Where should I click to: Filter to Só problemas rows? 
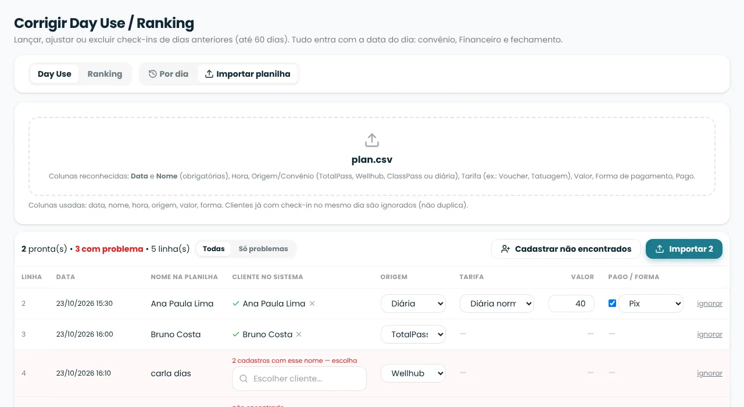(263, 249)
